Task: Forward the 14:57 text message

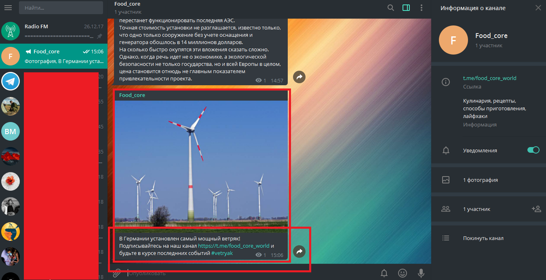Action: pos(299,76)
